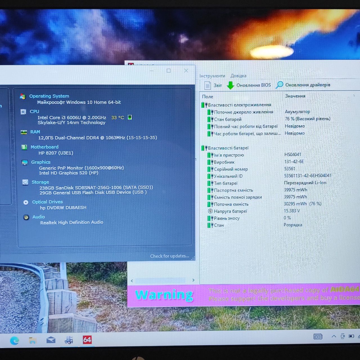
Task: Select the Серійний номер field
Action: pos(228,169)
